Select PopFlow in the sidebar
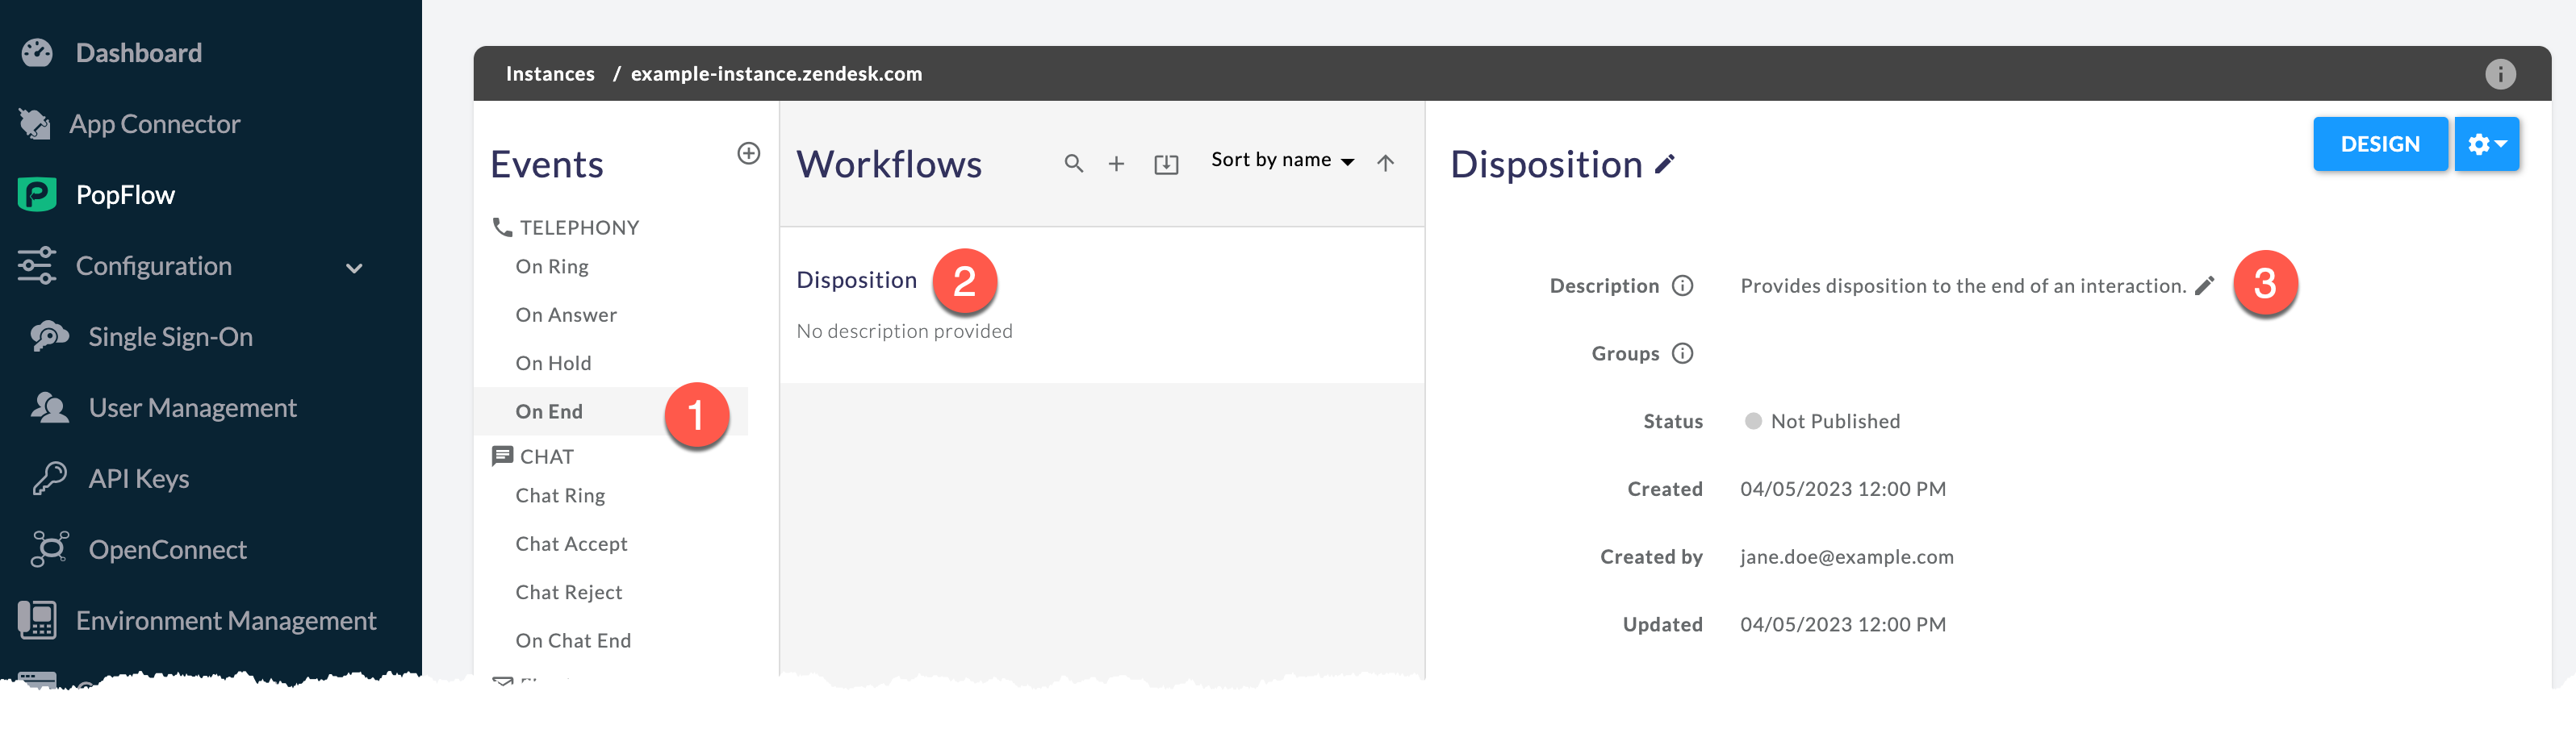The image size is (2576, 729). point(125,194)
